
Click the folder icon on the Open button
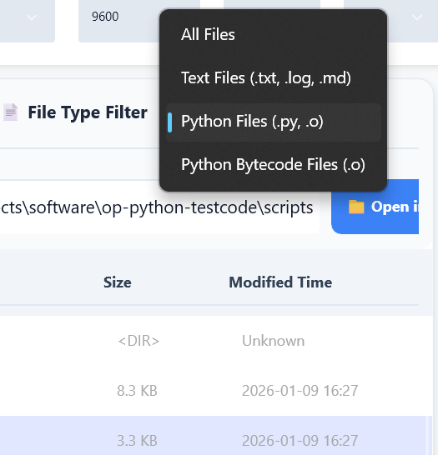tap(356, 207)
